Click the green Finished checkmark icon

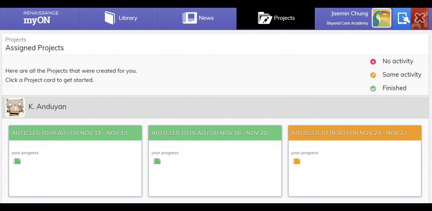click(373, 88)
